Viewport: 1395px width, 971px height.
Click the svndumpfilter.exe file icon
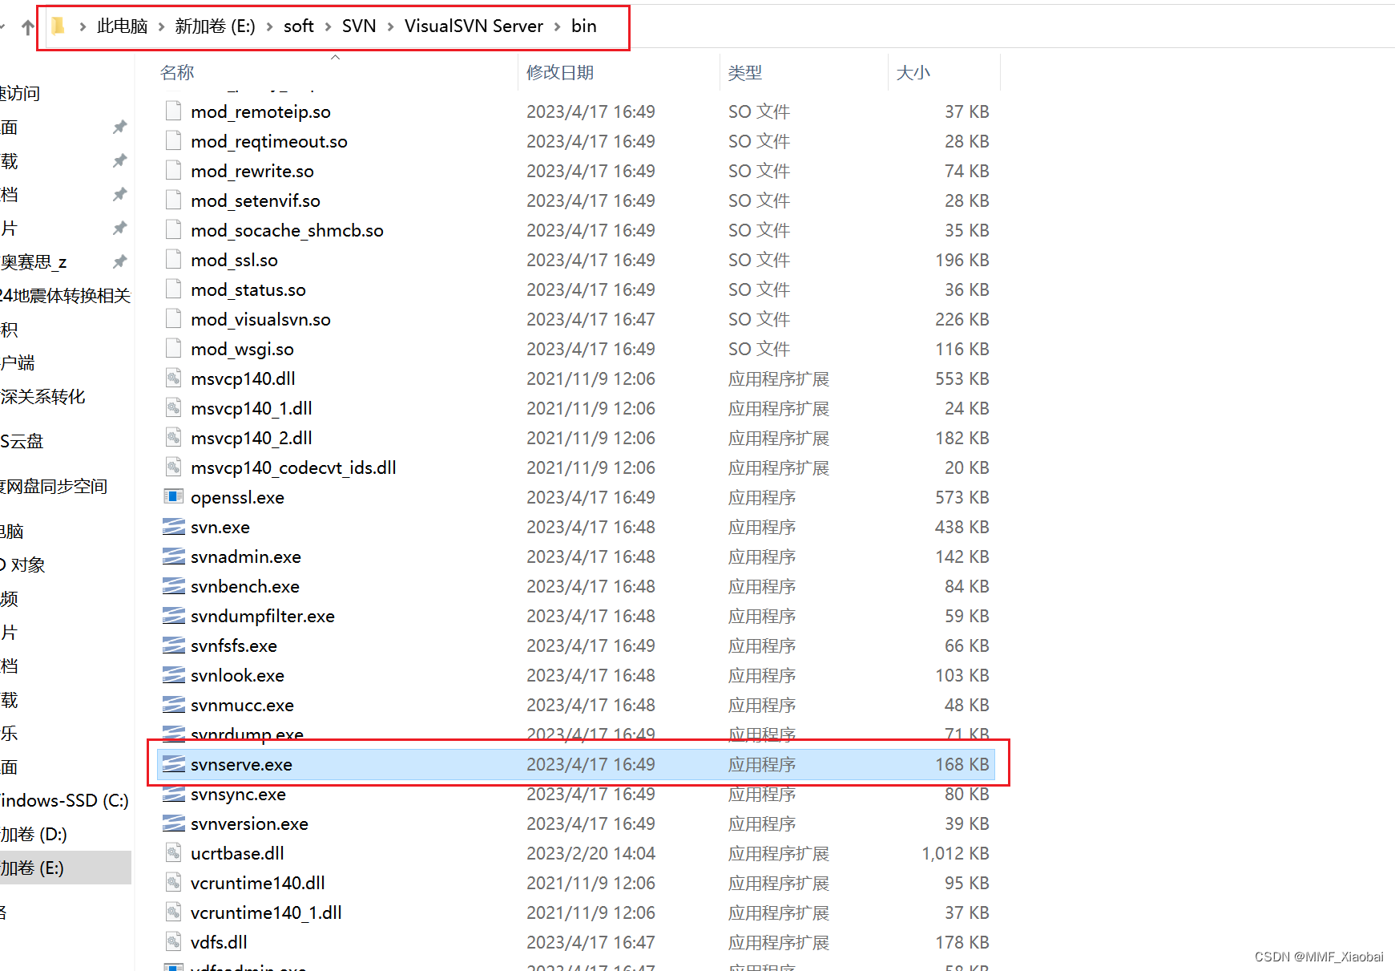point(174,616)
